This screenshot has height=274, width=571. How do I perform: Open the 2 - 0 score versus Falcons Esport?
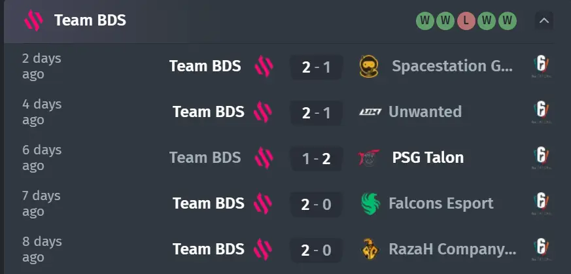[317, 204]
